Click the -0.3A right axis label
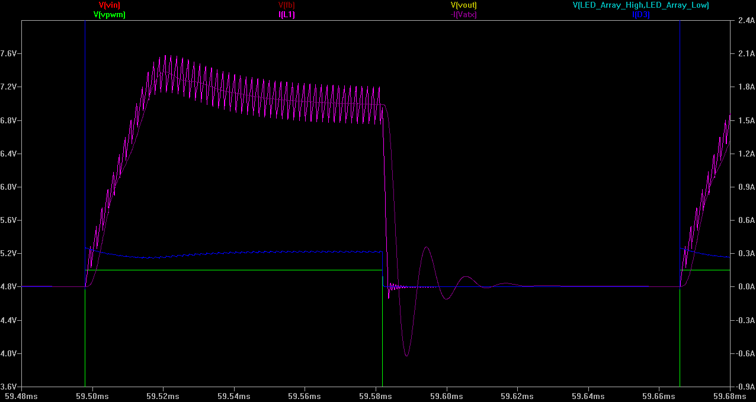 click(745, 320)
